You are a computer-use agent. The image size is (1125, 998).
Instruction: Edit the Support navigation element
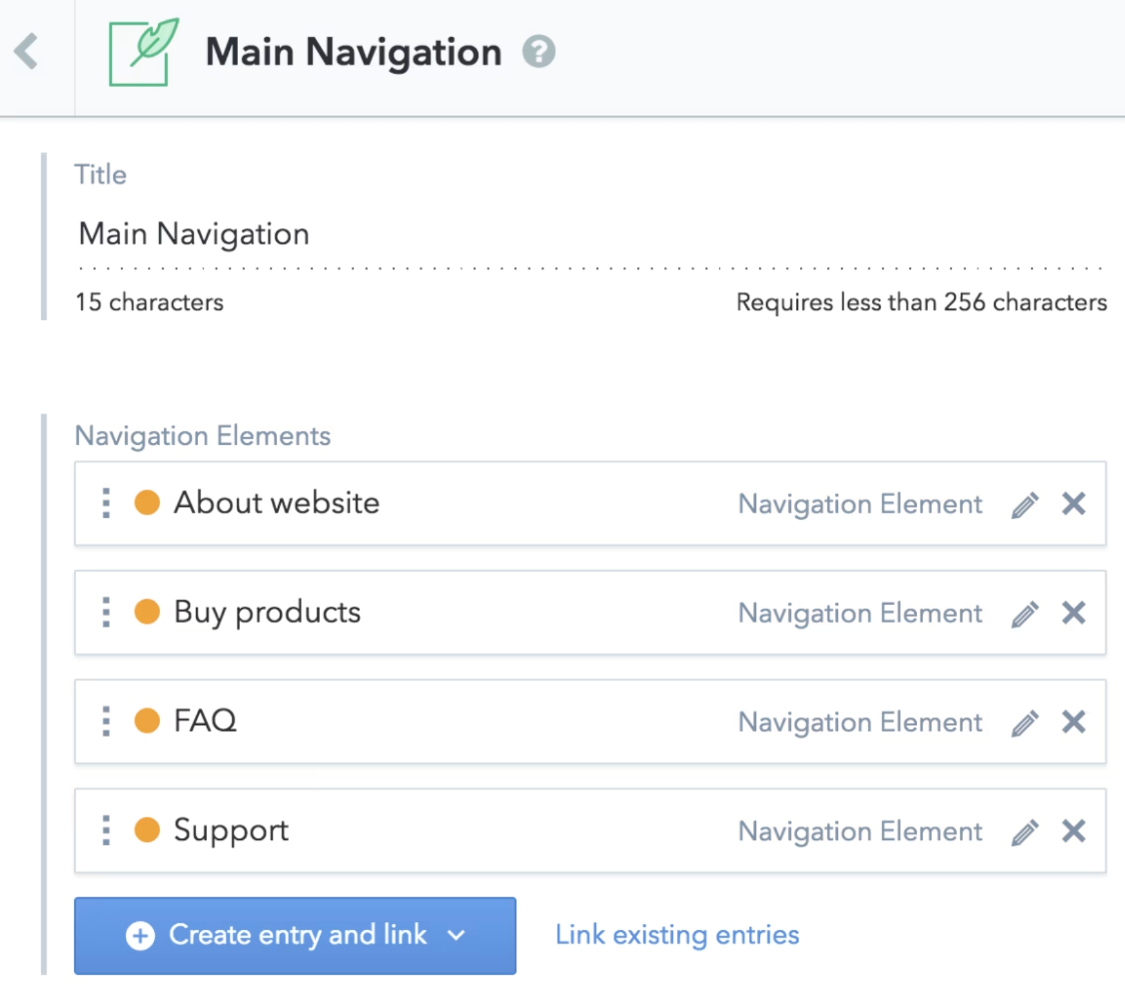1025,832
